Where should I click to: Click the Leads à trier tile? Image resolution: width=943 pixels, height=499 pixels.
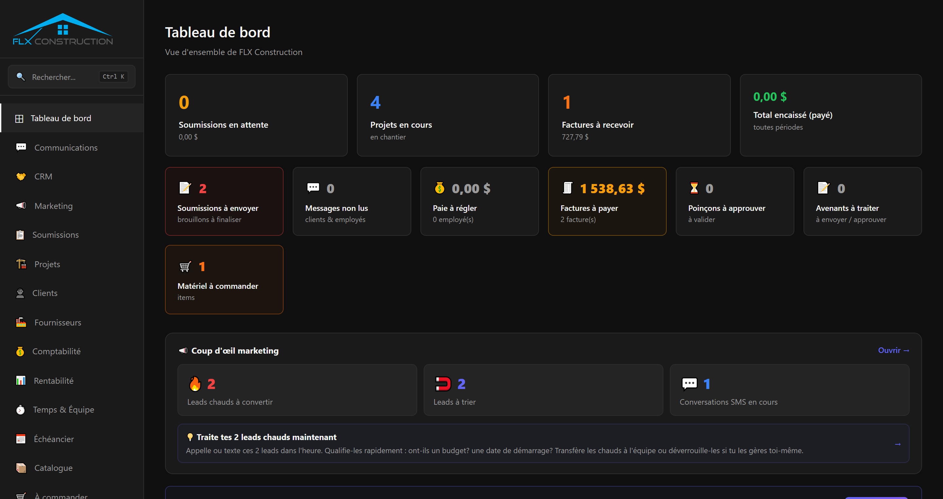pyautogui.click(x=543, y=390)
